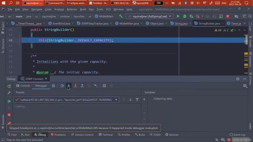This screenshot has width=253, height=142.
Task: Click the Run to Cursor icon
Action: [96, 86]
